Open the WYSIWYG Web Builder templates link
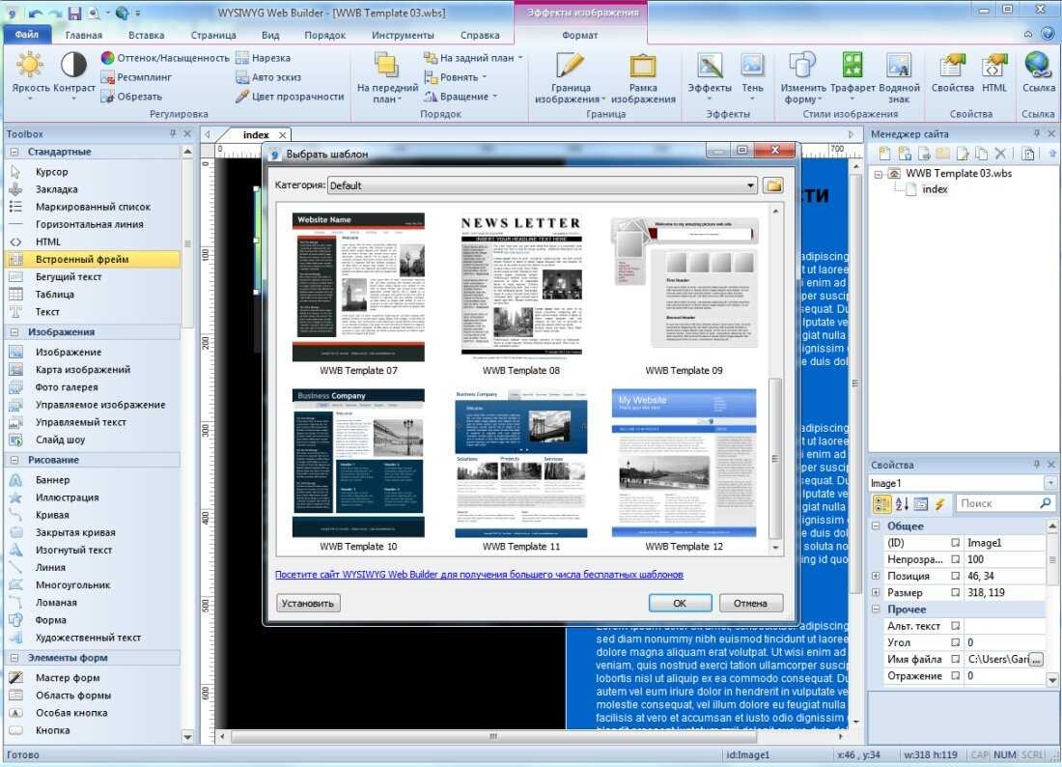The height and width of the screenshot is (767, 1062). (x=479, y=575)
